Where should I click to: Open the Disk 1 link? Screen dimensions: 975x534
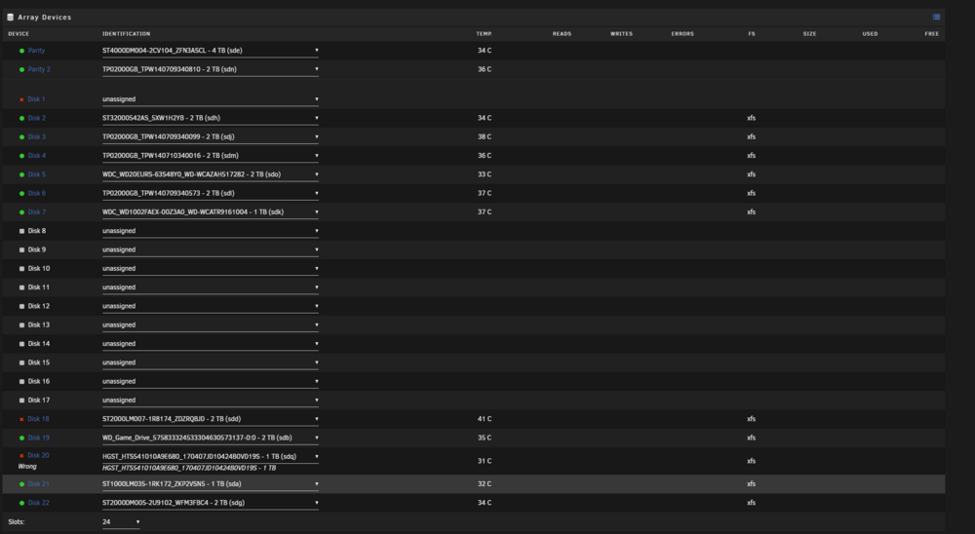(x=37, y=99)
